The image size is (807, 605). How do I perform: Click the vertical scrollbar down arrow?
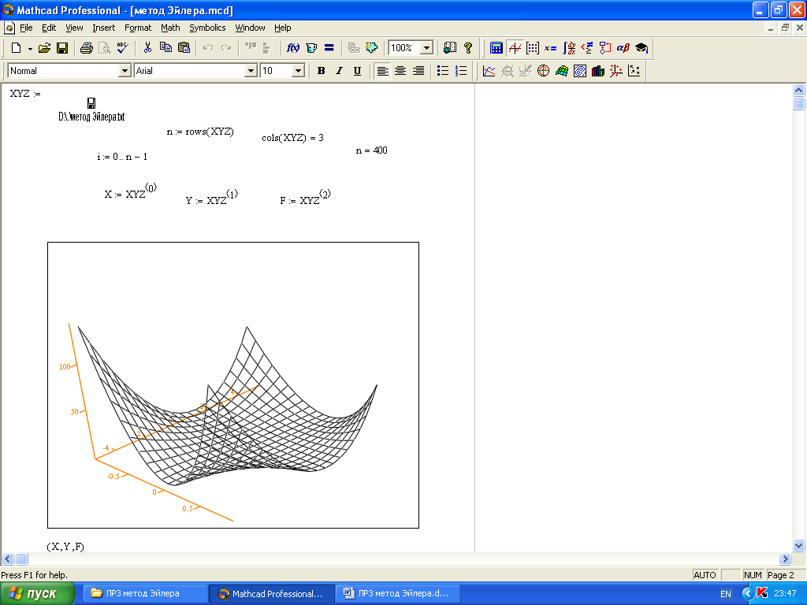pos(799,546)
